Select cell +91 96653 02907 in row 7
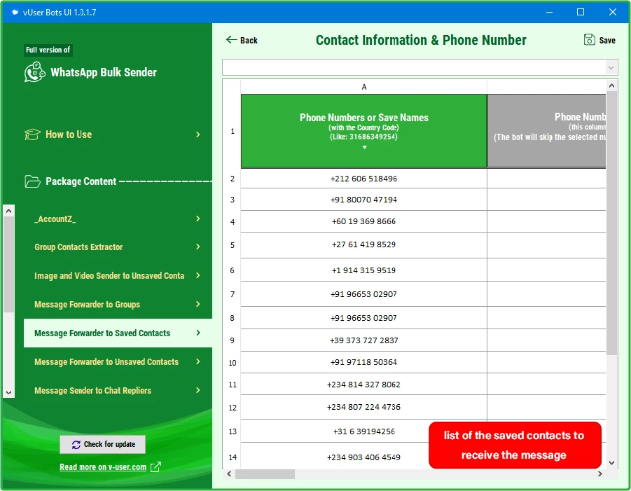631x491 pixels. point(363,294)
